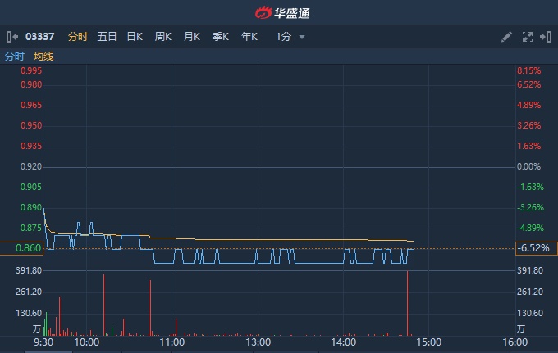Click the 16:00 time axis label

click(515, 342)
